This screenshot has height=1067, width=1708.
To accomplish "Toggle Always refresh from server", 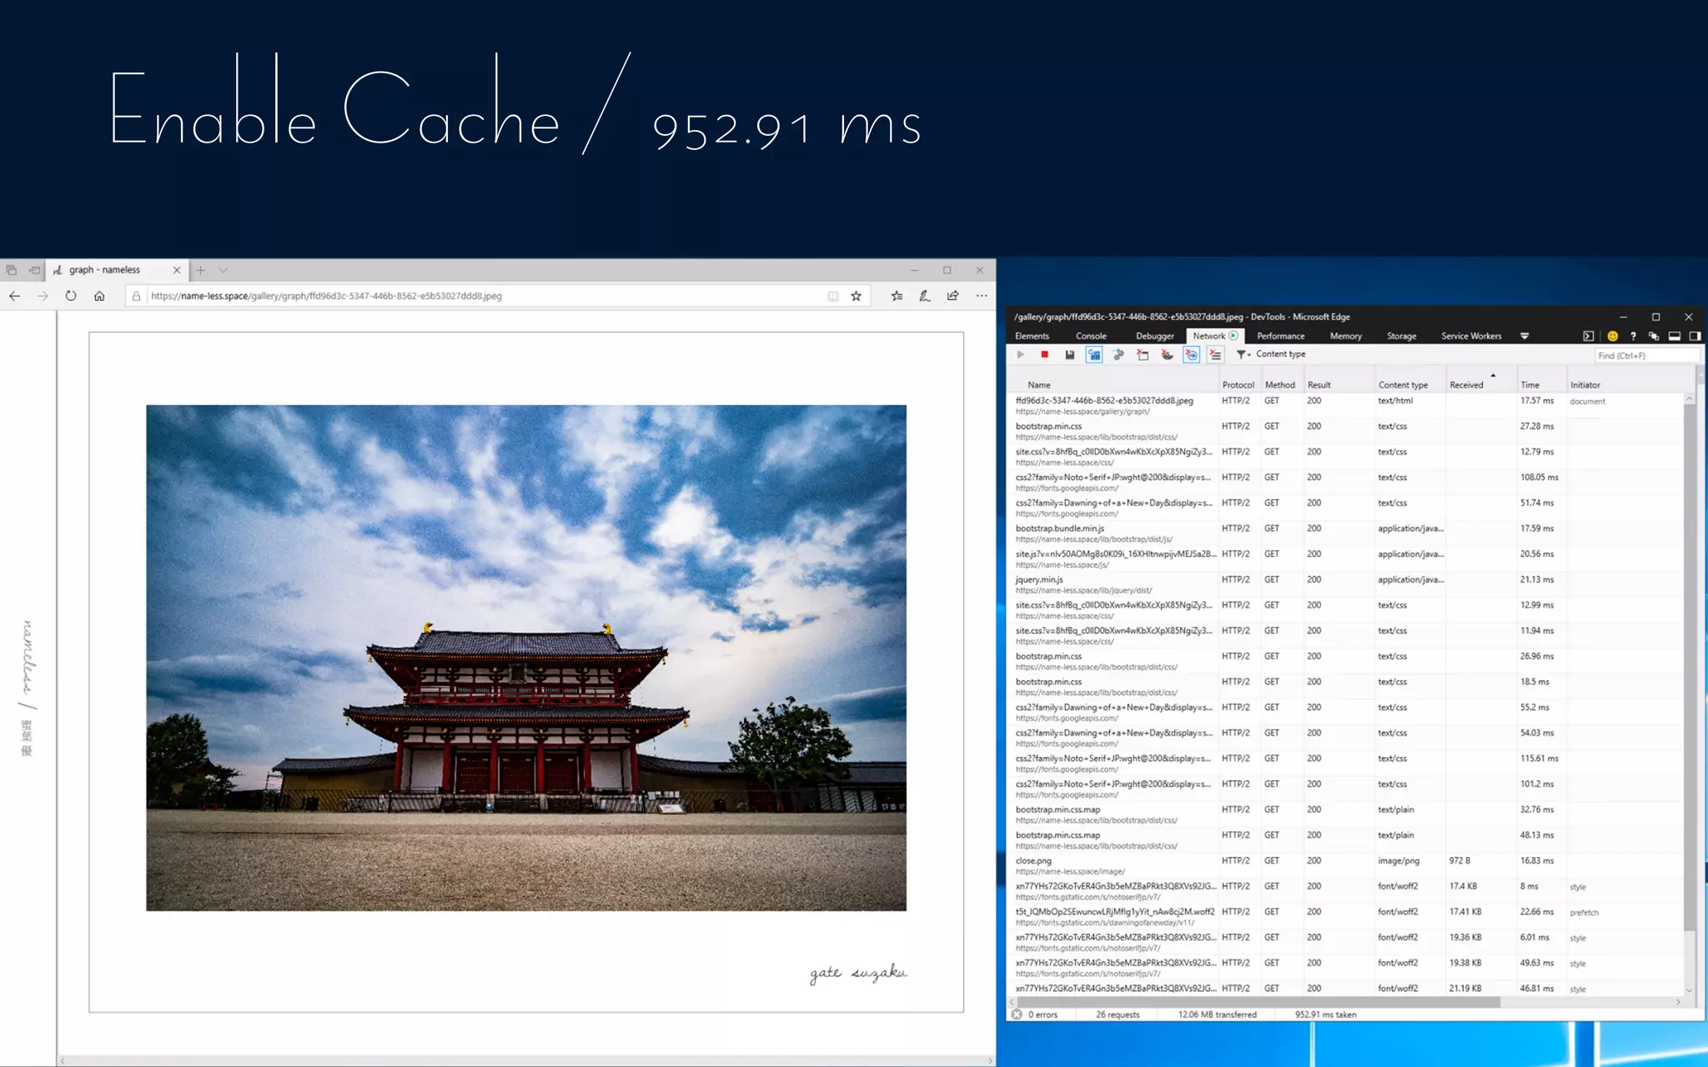I will 1093,355.
